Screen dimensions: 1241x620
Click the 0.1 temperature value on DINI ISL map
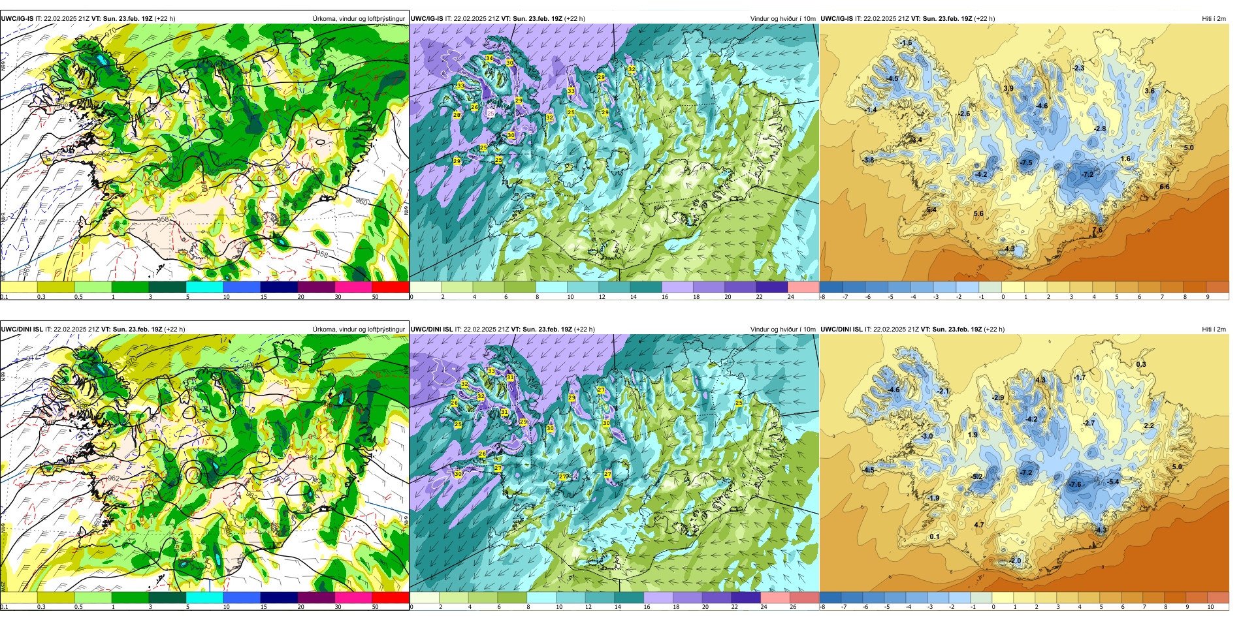(x=935, y=537)
